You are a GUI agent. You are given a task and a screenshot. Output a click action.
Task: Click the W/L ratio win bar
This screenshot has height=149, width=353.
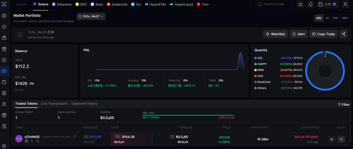point(188,115)
